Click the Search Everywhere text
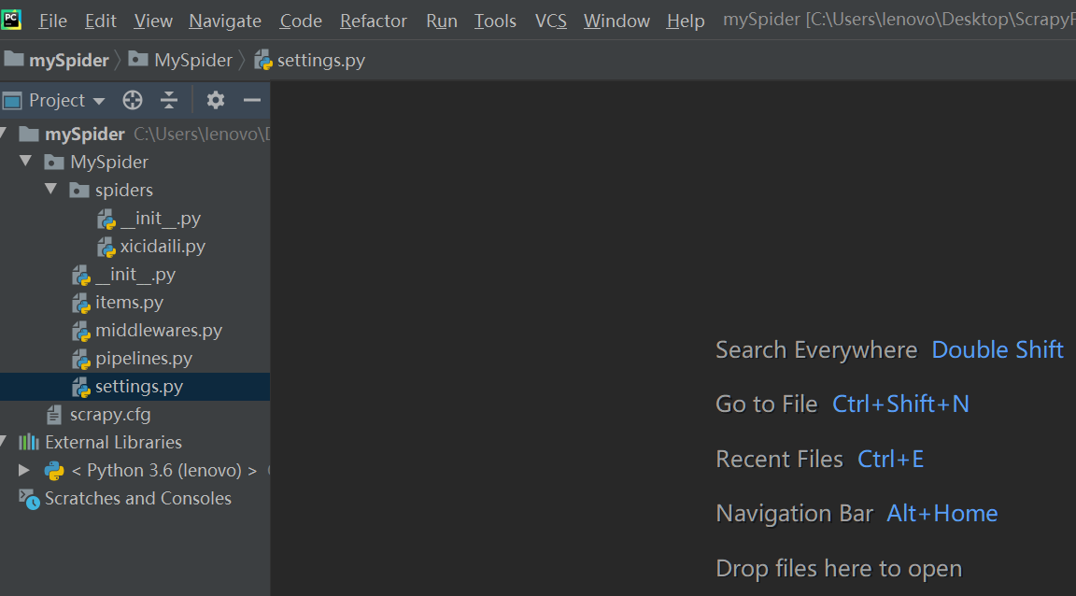The height and width of the screenshot is (596, 1076). [x=816, y=350]
